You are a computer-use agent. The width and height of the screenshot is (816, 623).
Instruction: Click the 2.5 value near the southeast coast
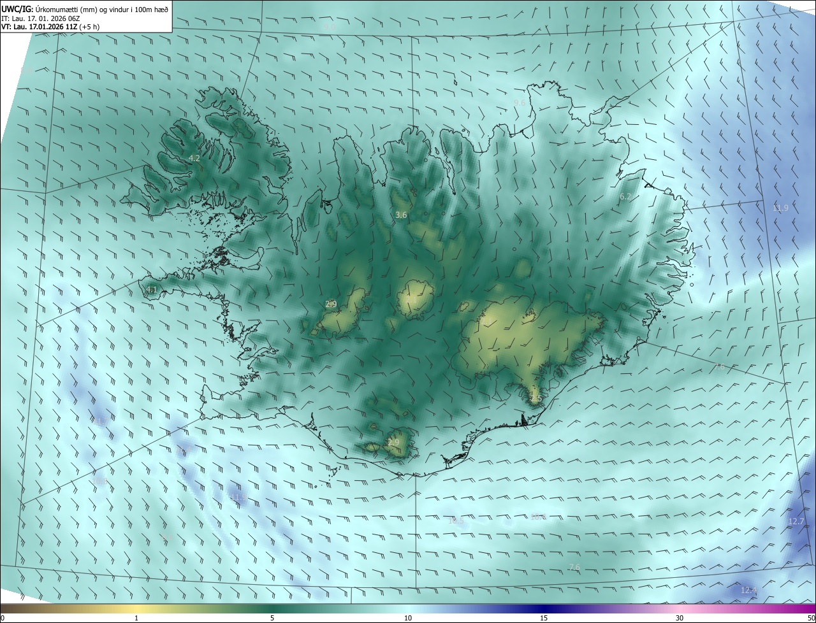point(535,399)
